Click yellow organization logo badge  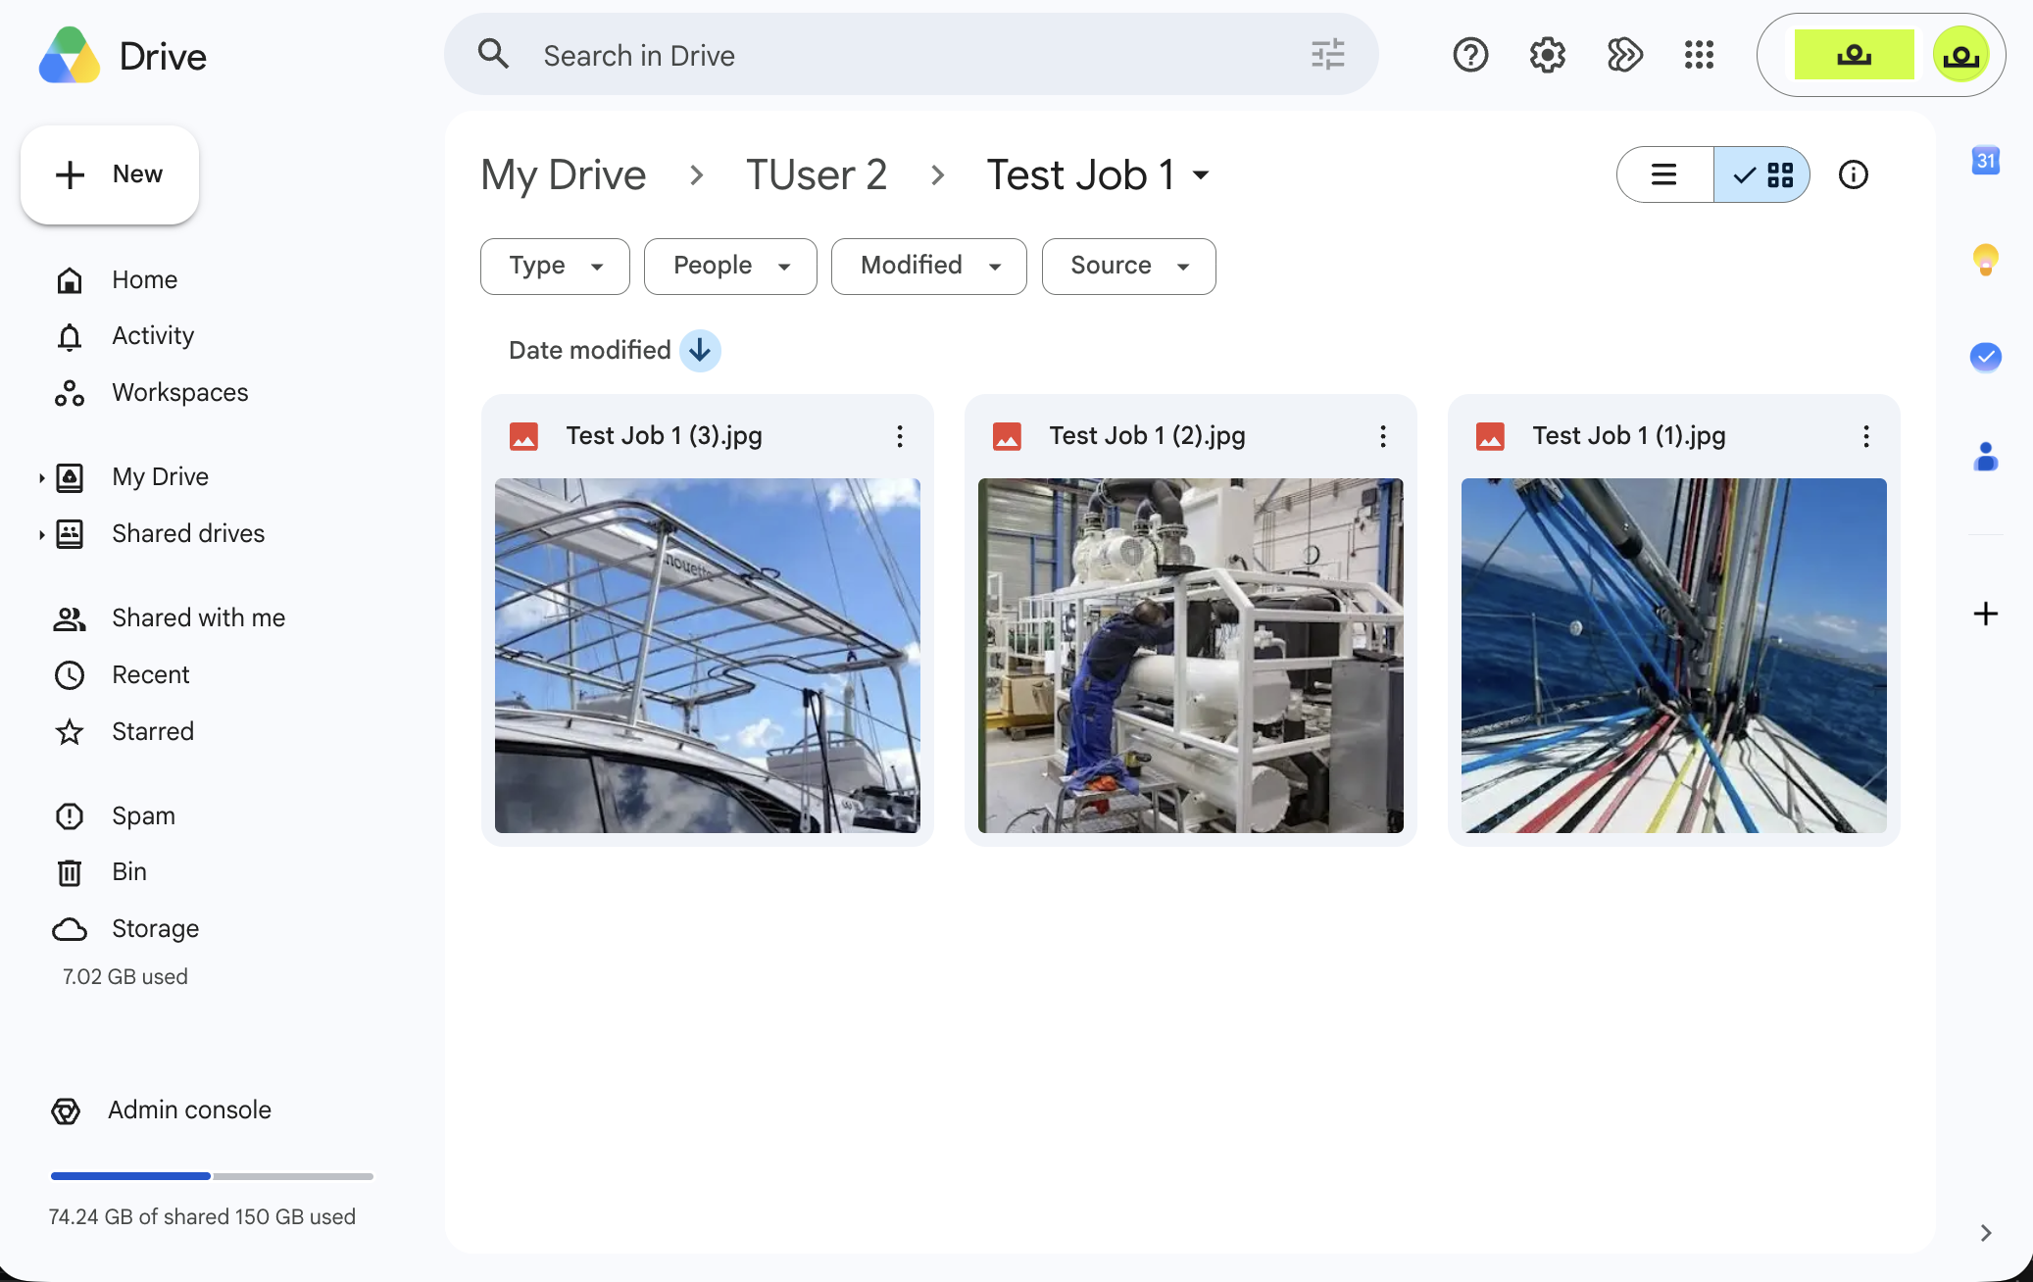click(x=1854, y=55)
